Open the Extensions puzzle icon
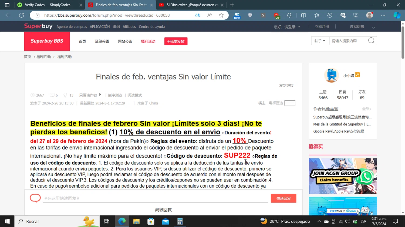Image resolution: width=405 pixels, height=227 pixels. tap(289, 15)
